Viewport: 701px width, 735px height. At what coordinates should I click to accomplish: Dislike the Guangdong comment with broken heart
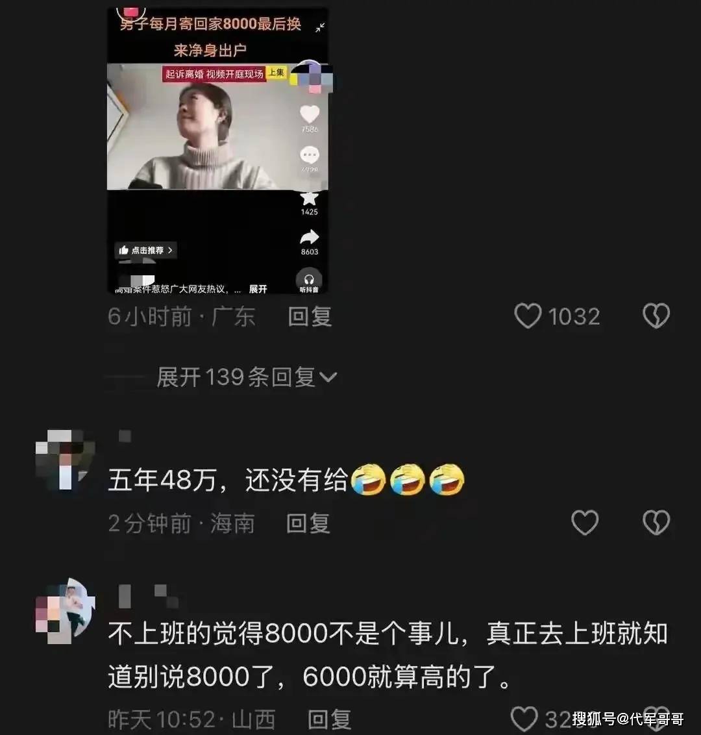point(656,316)
